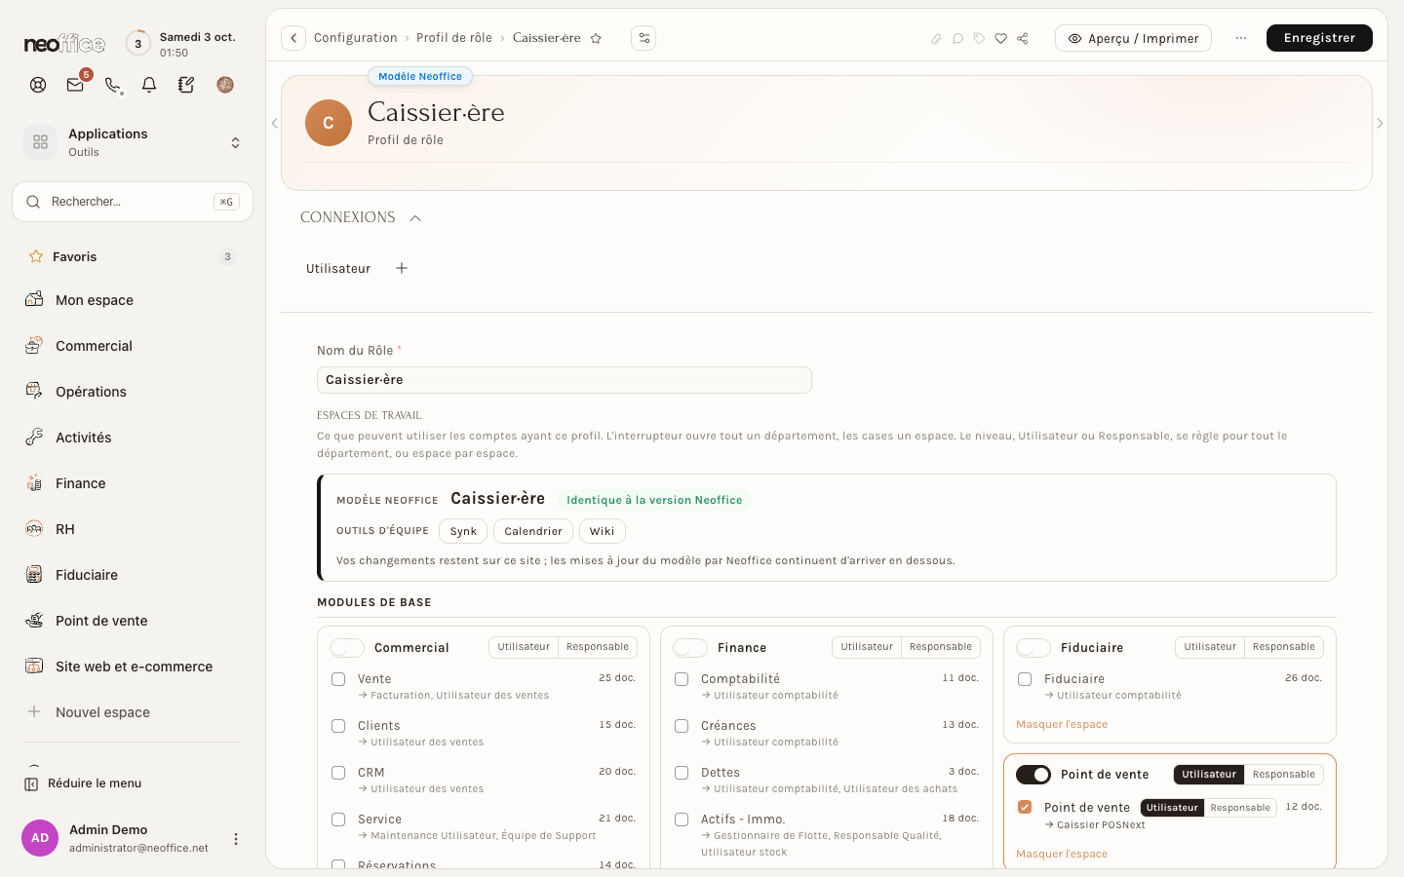This screenshot has height=877, width=1404.
Task: Open Admin Demo account options menu
Action: pyautogui.click(x=235, y=839)
